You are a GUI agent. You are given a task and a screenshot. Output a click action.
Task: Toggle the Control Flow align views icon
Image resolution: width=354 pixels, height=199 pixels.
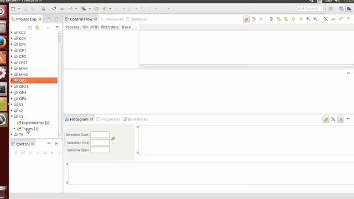click(246, 19)
